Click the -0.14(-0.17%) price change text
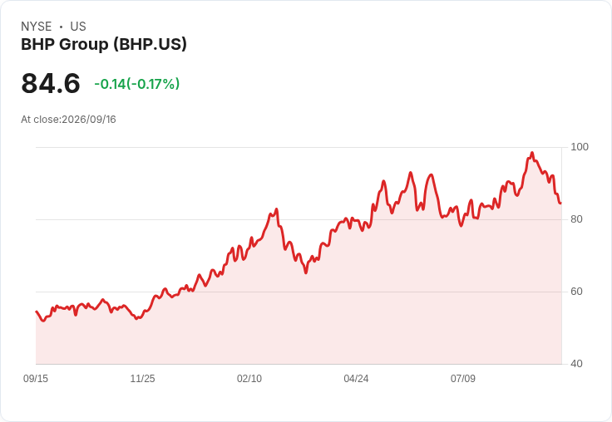 point(137,84)
